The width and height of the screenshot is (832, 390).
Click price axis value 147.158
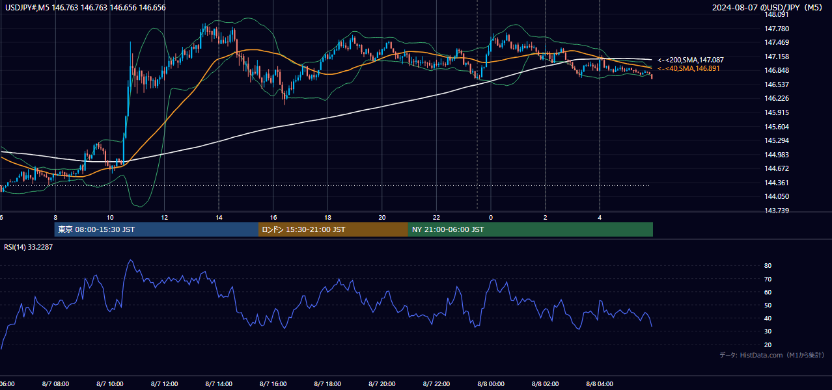[777, 57]
